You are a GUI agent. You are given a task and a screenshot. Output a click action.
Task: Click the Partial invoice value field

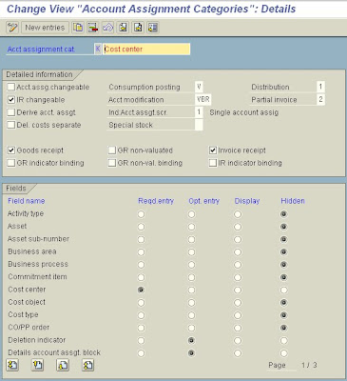tap(320, 99)
